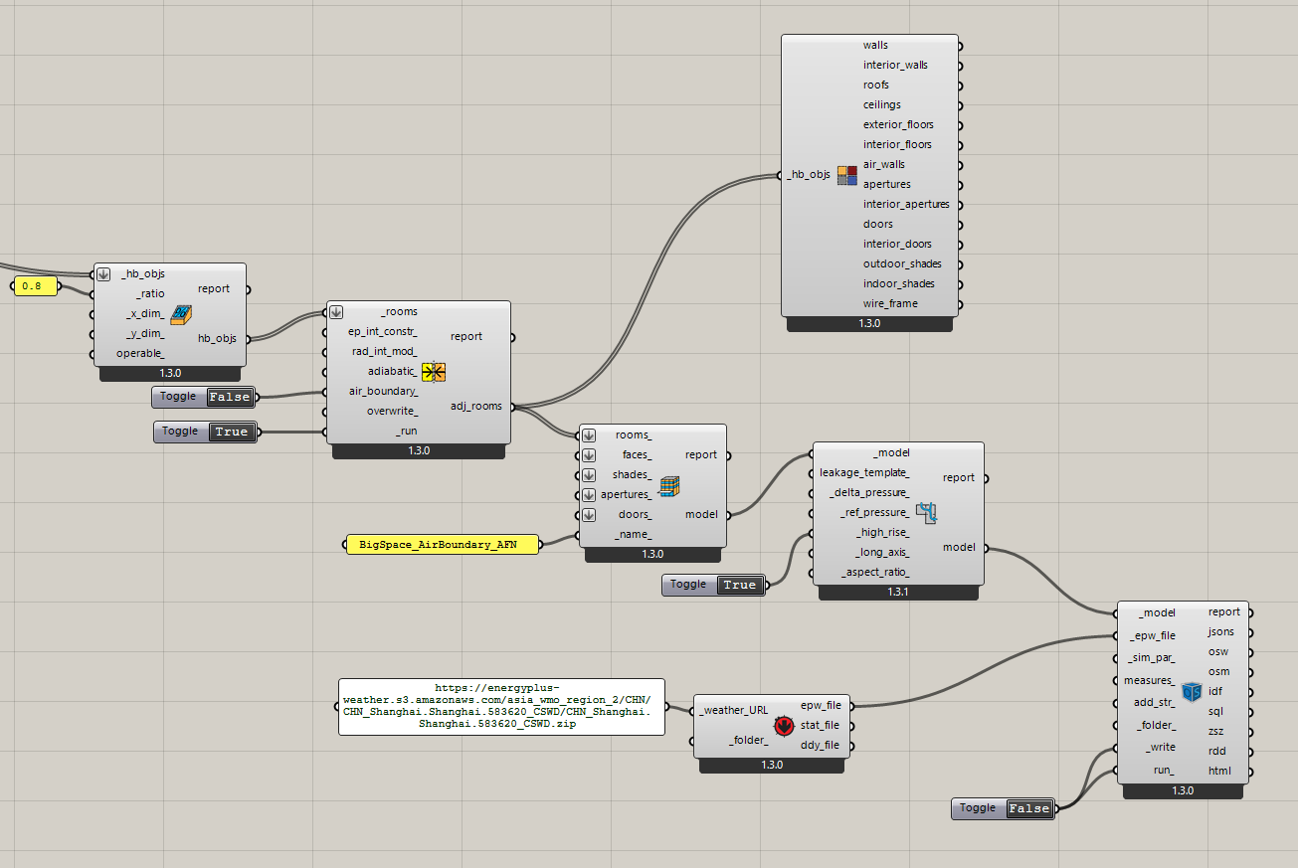Click the adiabatic_ input label
This screenshot has height=868, width=1298.
[393, 371]
